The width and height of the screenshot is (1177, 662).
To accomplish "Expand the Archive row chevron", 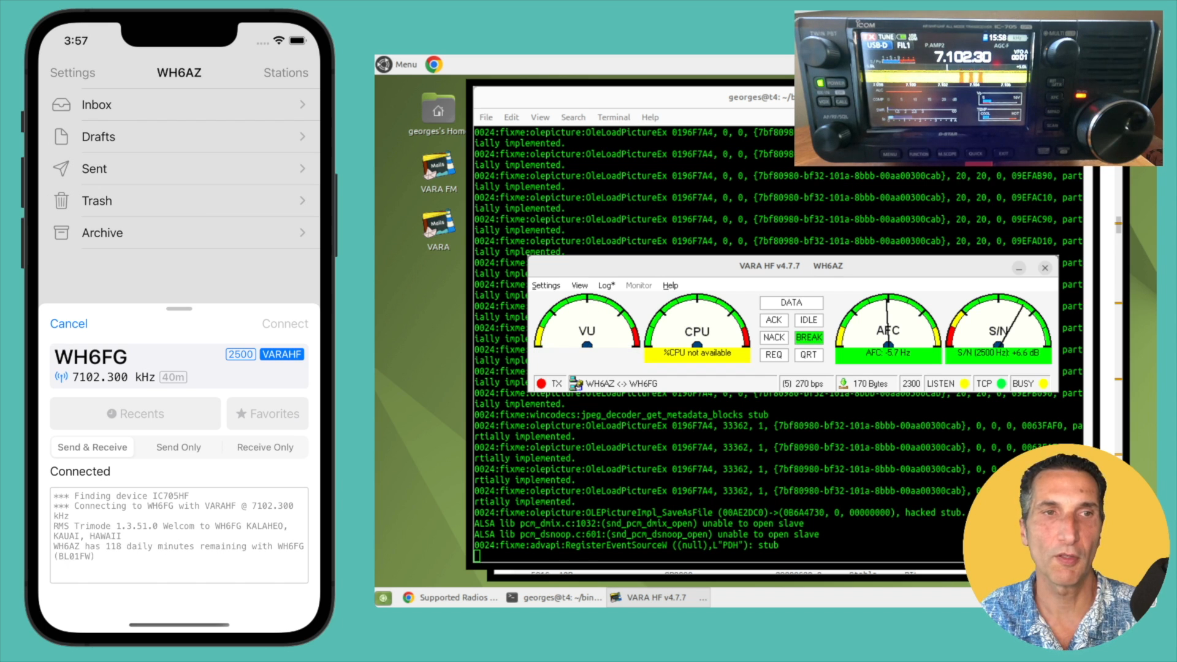I will 302,233.
